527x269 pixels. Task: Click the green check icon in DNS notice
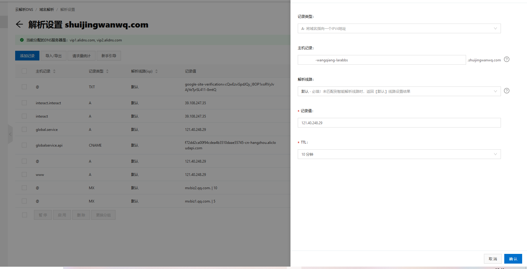(x=22, y=40)
